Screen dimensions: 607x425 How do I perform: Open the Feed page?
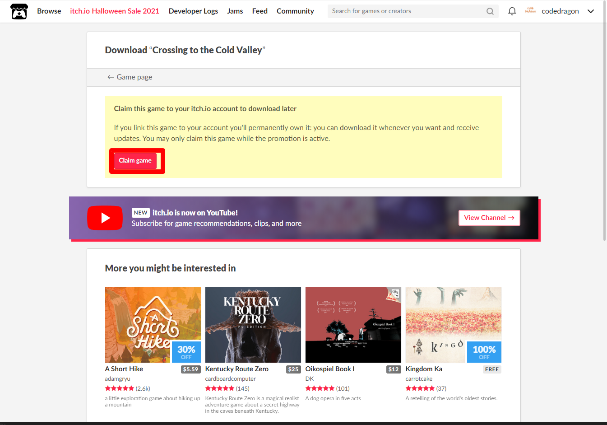point(260,11)
